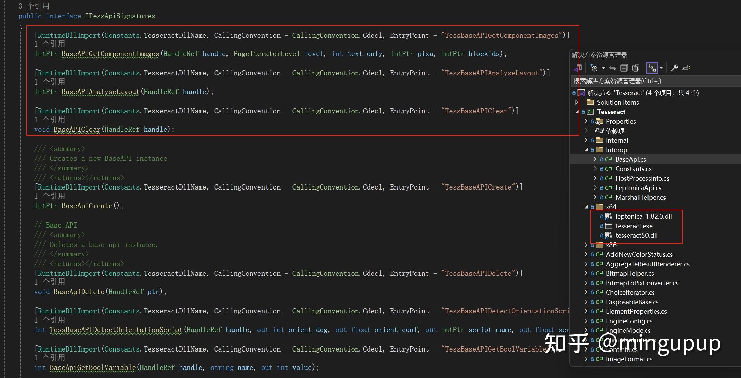Click the lock icon next to tesseract50.dll
This screenshot has height=378, width=741.
pyautogui.click(x=601, y=235)
